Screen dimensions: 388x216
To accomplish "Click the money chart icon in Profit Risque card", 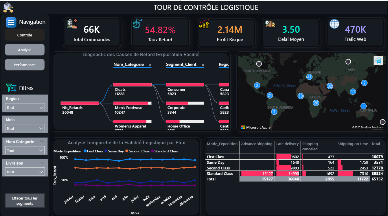I will (x=204, y=24).
